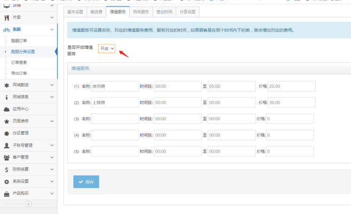Click the 客户管理 group icon
The image size is (351, 214).
point(7,157)
